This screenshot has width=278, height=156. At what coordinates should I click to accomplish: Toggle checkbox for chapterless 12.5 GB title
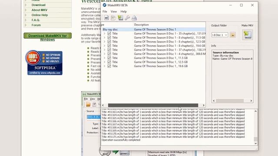[109, 62]
